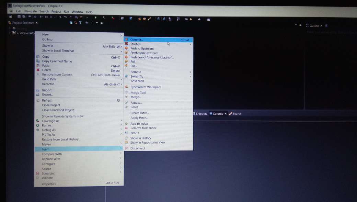Viewport: 357px width, 202px height.
Task: Expand the Show In submenu arrow
Action: click(x=122, y=46)
